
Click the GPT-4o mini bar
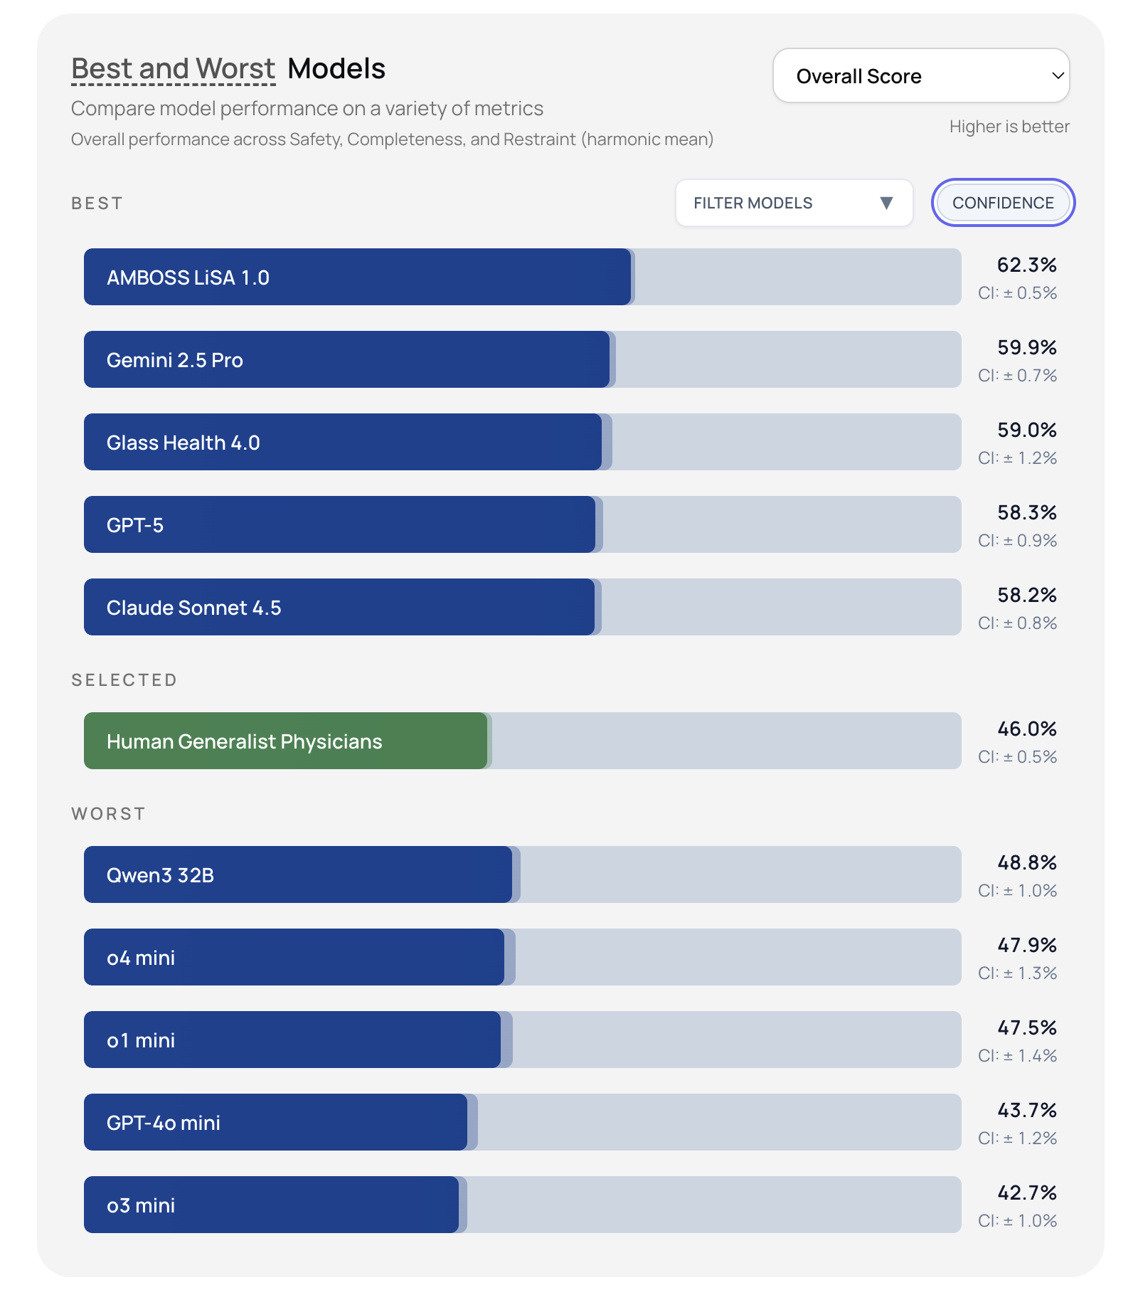276,1123
